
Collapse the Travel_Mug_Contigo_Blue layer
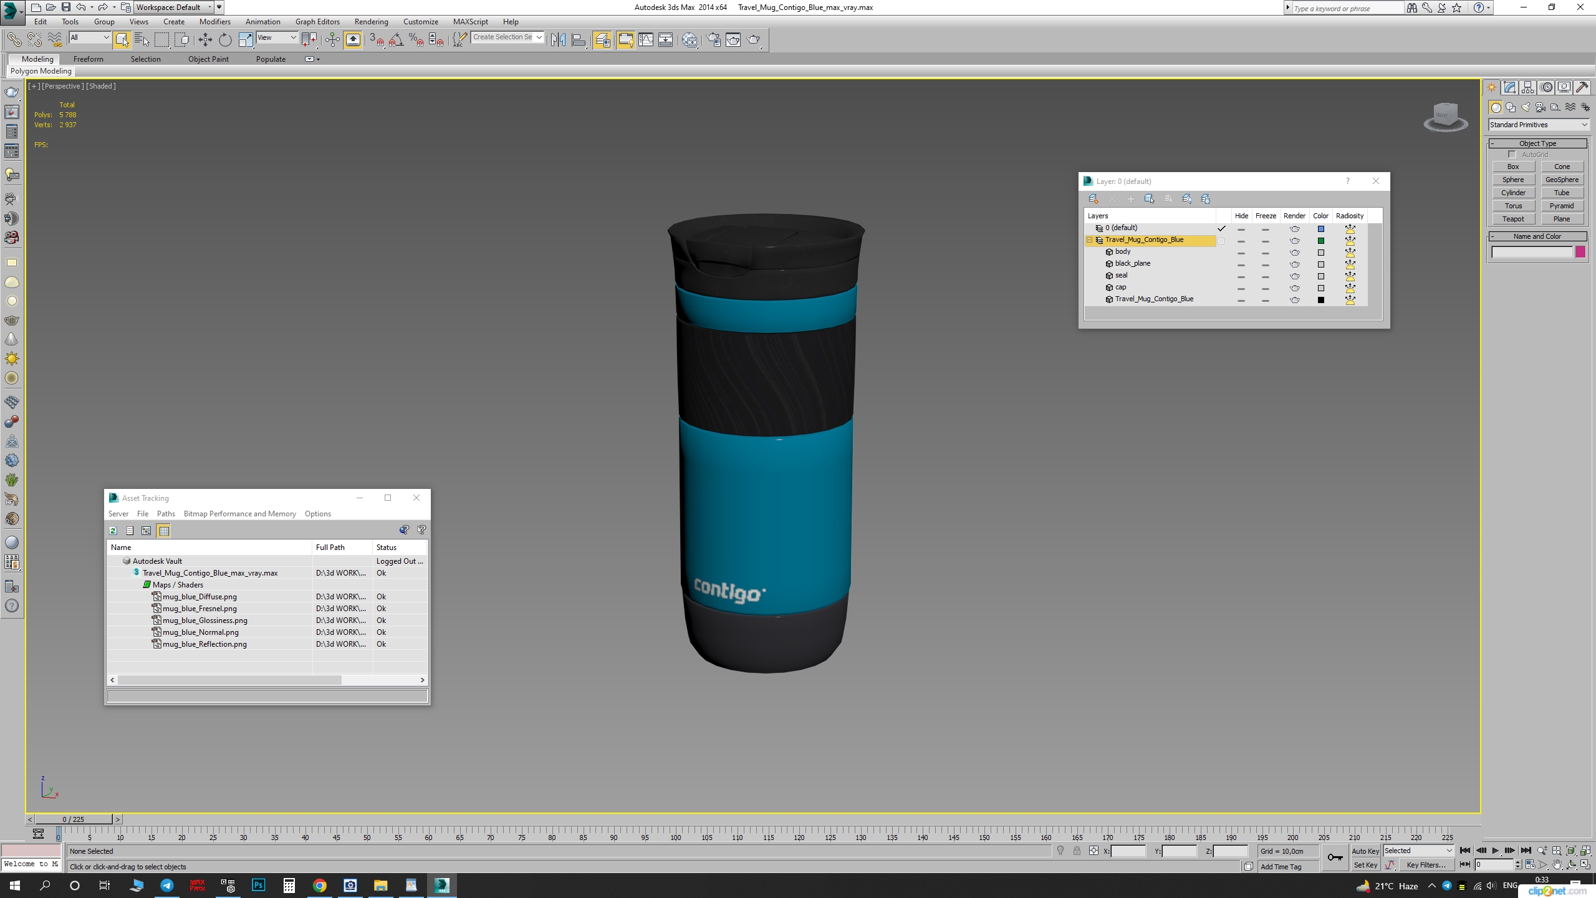pos(1089,240)
